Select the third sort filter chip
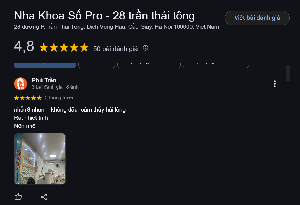This screenshot has width=300, height=205. click(149, 65)
